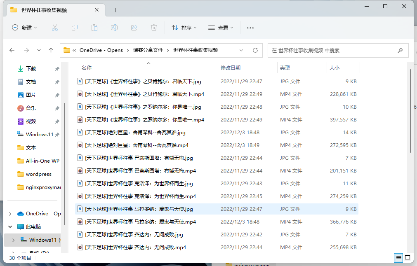The width and height of the screenshot is (417, 266).
Task: Select the Rename icon
Action: (x=114, y=28)
